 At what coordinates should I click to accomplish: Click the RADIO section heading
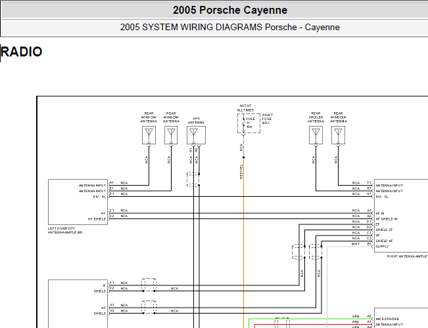22,52
